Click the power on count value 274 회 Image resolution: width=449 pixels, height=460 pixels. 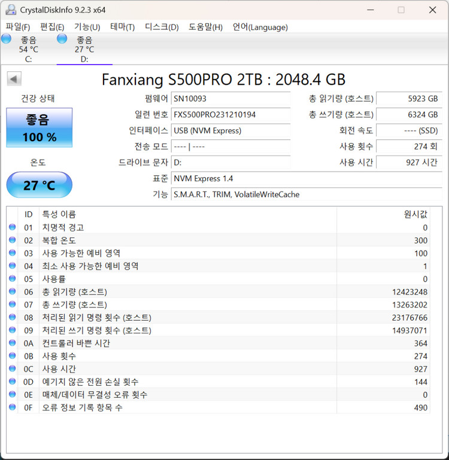click(409, 147)
